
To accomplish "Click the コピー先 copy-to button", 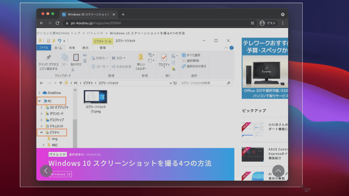I will point(100,67).
